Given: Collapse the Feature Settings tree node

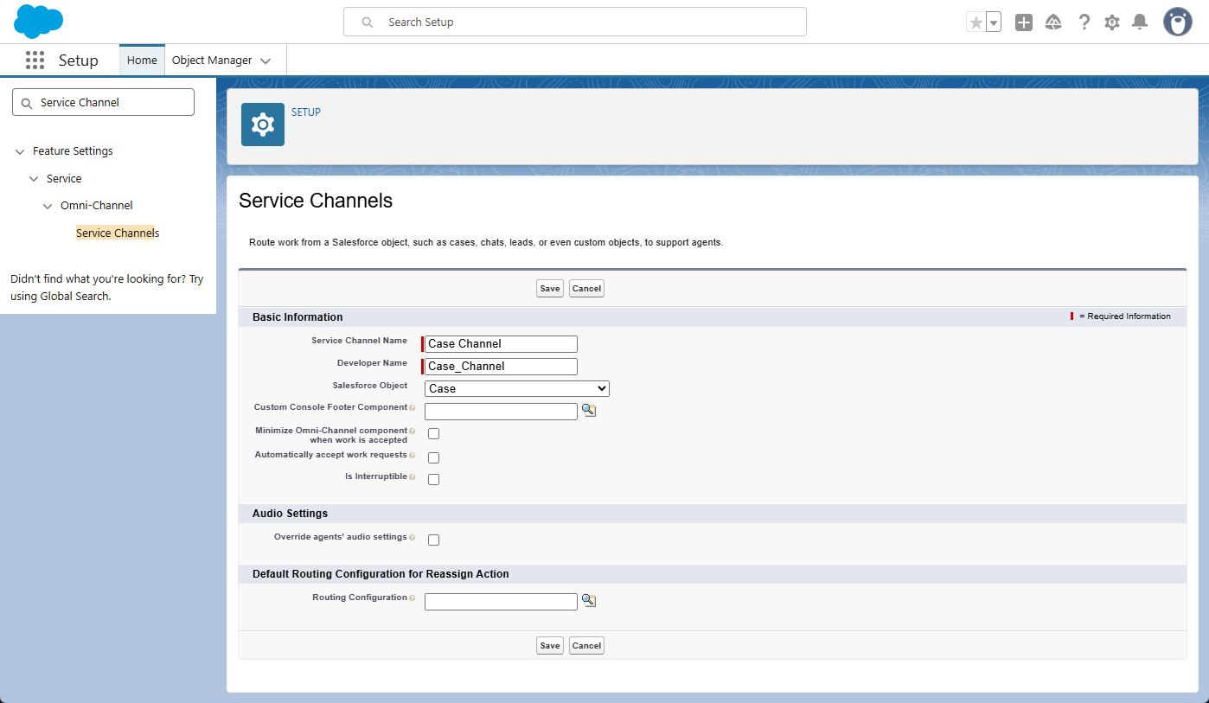Looking at the screenshot, I should tap(20, 151).
